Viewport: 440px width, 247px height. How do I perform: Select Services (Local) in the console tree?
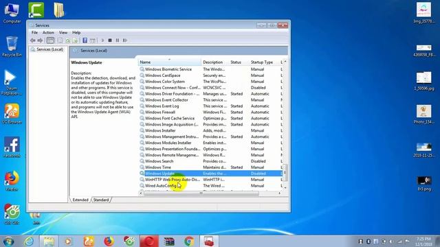(x=50, y=49)
